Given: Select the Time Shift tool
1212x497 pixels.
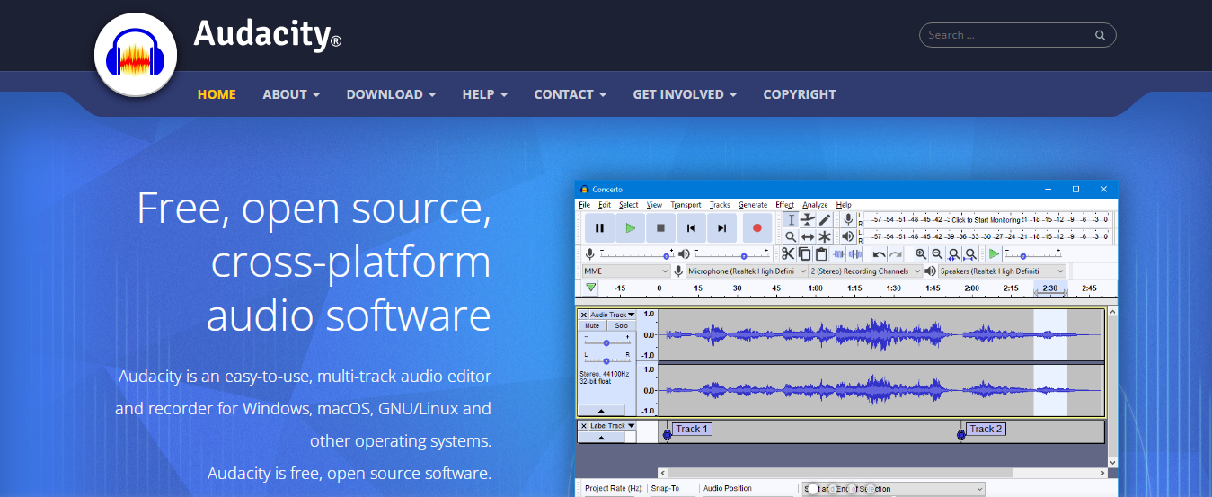Looking at the screenshot, I should 808,236.
